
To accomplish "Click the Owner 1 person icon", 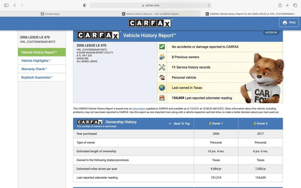I will point(210,123).
